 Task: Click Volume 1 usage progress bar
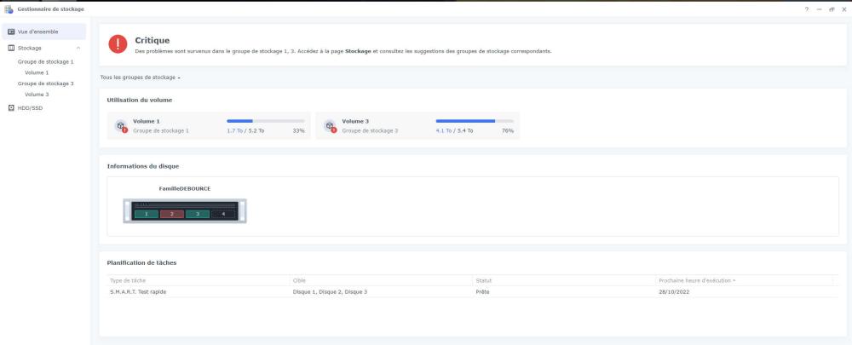[265, 121]
